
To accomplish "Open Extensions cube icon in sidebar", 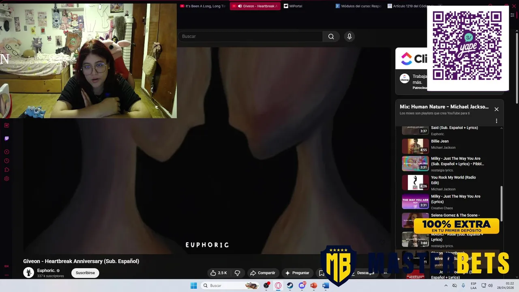I will [6, 170].
